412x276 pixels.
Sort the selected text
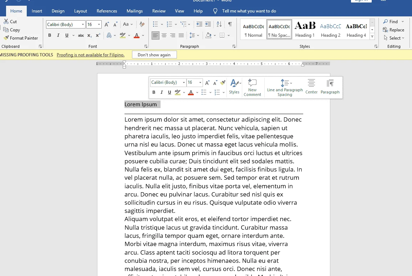coord(219,24)
